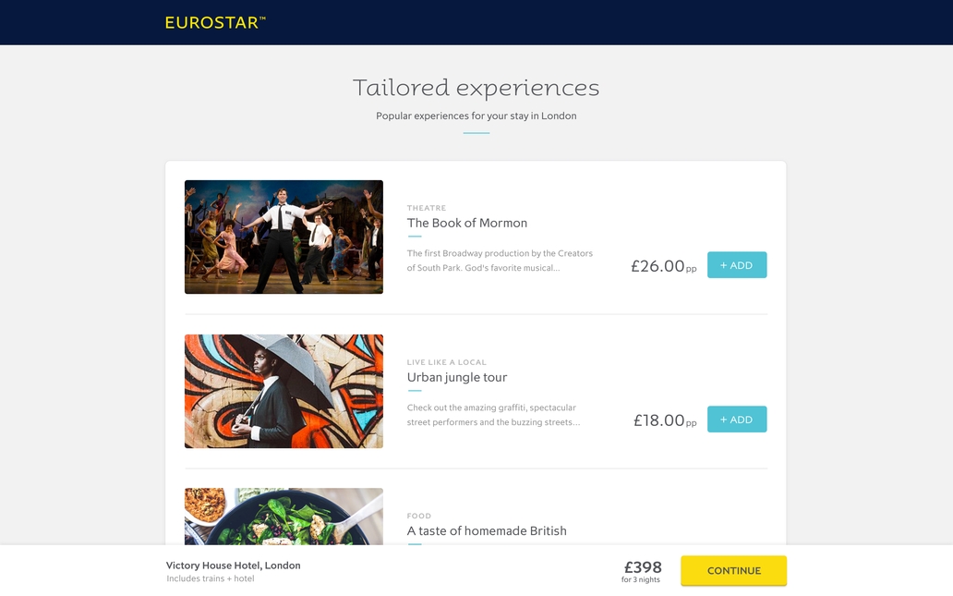Click the Eurostar logo
953x596 pixels.
(x=215, y=22)
